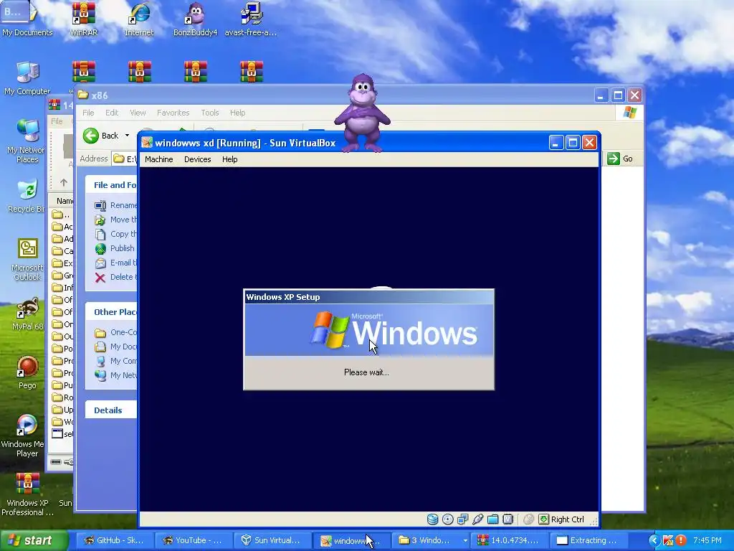Click the Windows XP Setup dialog title bar
Viewport: 734px width, 551px height.
click(369, 297)
